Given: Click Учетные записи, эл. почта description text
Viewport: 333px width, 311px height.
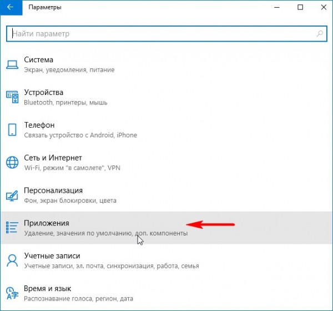Looking at the screenshot, I should [x=112, y=266].
